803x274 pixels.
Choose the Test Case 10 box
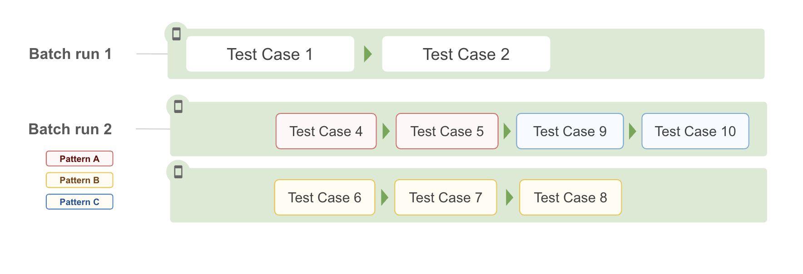tap(695, 131)
